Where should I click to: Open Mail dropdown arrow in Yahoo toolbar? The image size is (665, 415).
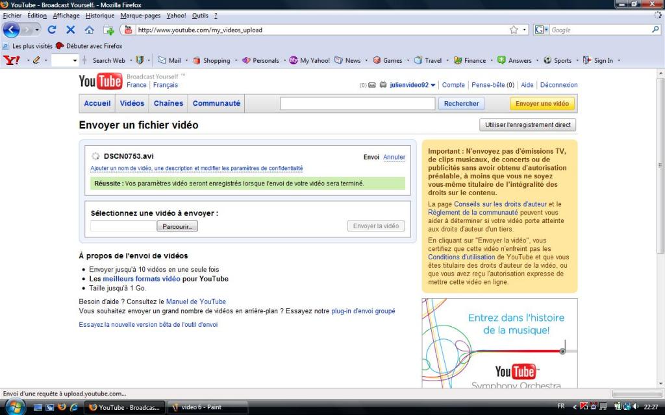click(x=186, y=60)
